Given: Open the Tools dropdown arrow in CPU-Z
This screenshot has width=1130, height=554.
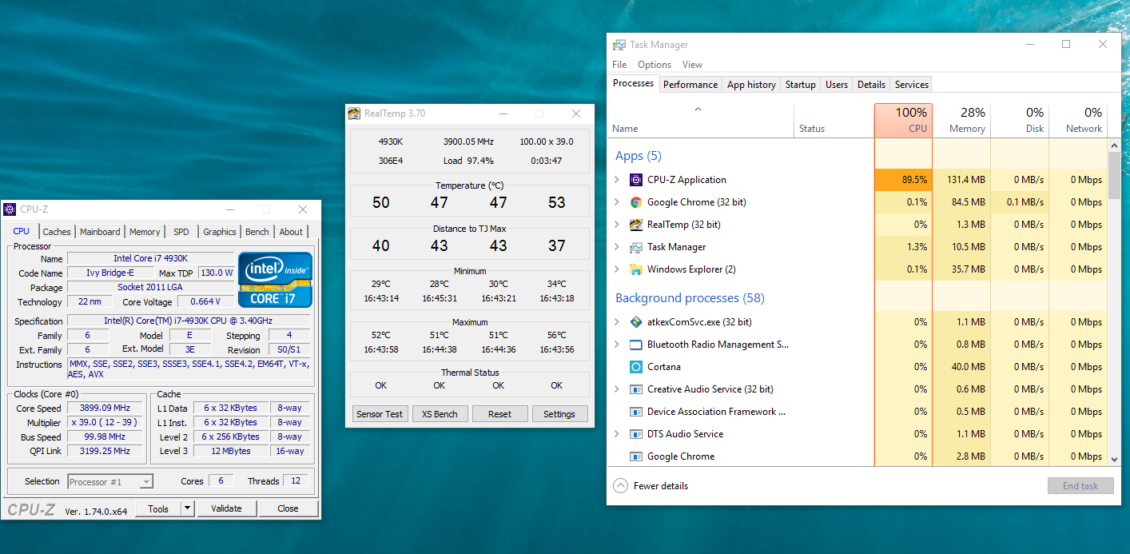Looking at the screenshot, I should coord(187,508).
